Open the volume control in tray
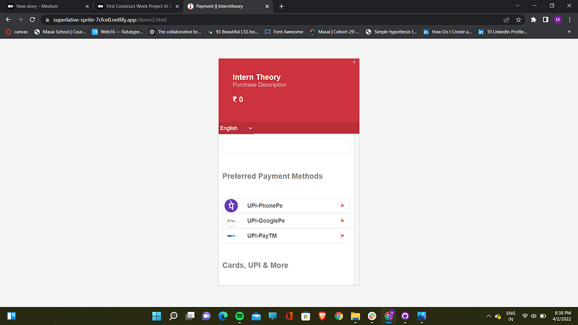This screenshot has width=578, height=325. click(534, 316)
